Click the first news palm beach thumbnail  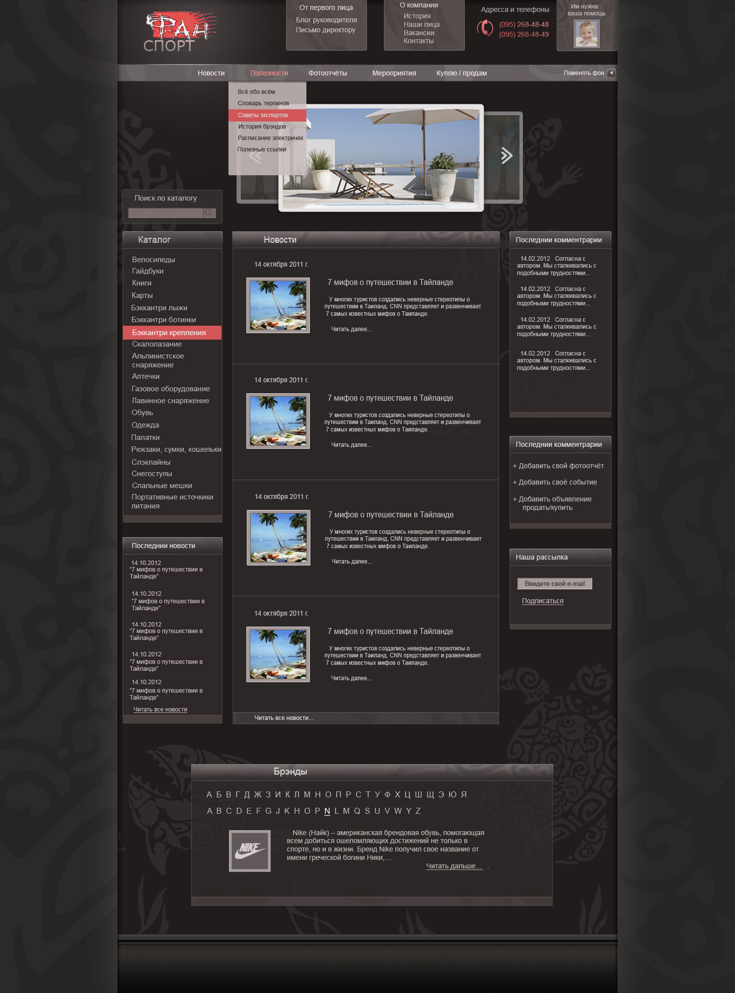point(278,305)
